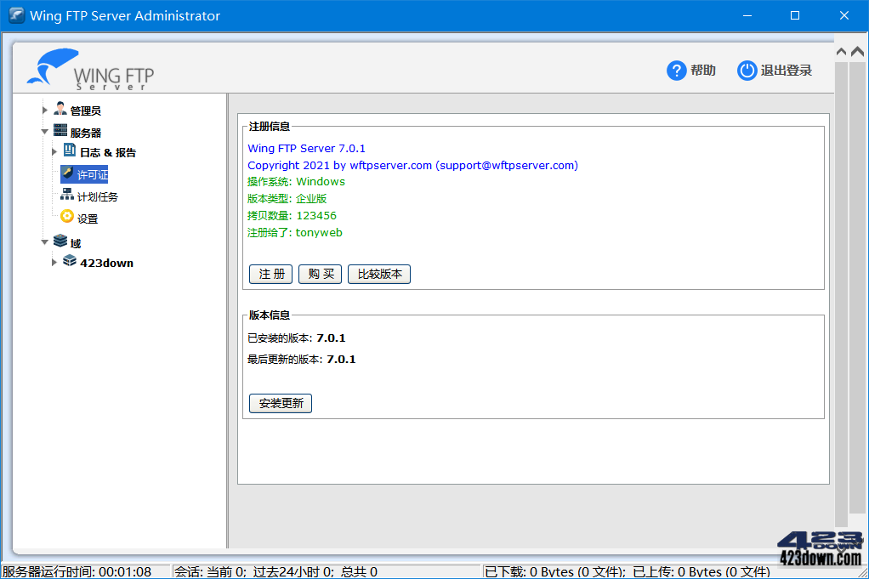Viewport: 869px width, 579px height.
Task: Click the 安装更新 install update button
Action: 280,403
